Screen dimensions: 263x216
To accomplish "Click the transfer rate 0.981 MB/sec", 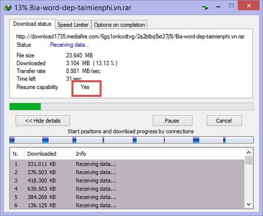I will (x=83, y=71).
